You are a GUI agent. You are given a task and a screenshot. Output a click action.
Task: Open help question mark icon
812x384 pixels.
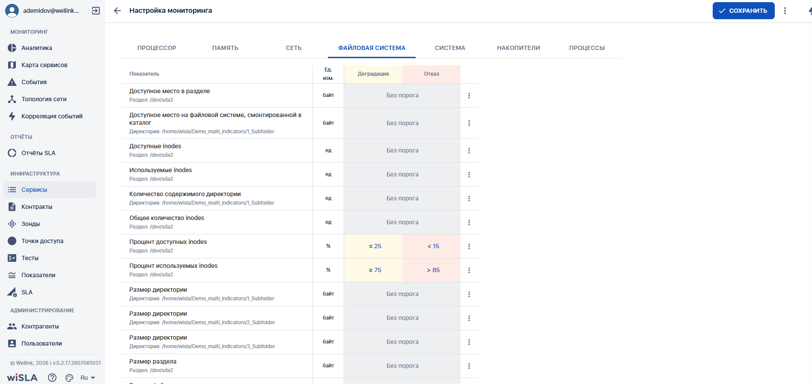pos(52,378)
